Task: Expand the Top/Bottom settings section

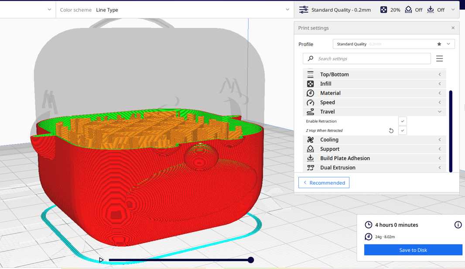Action: [x=440, y=75]
